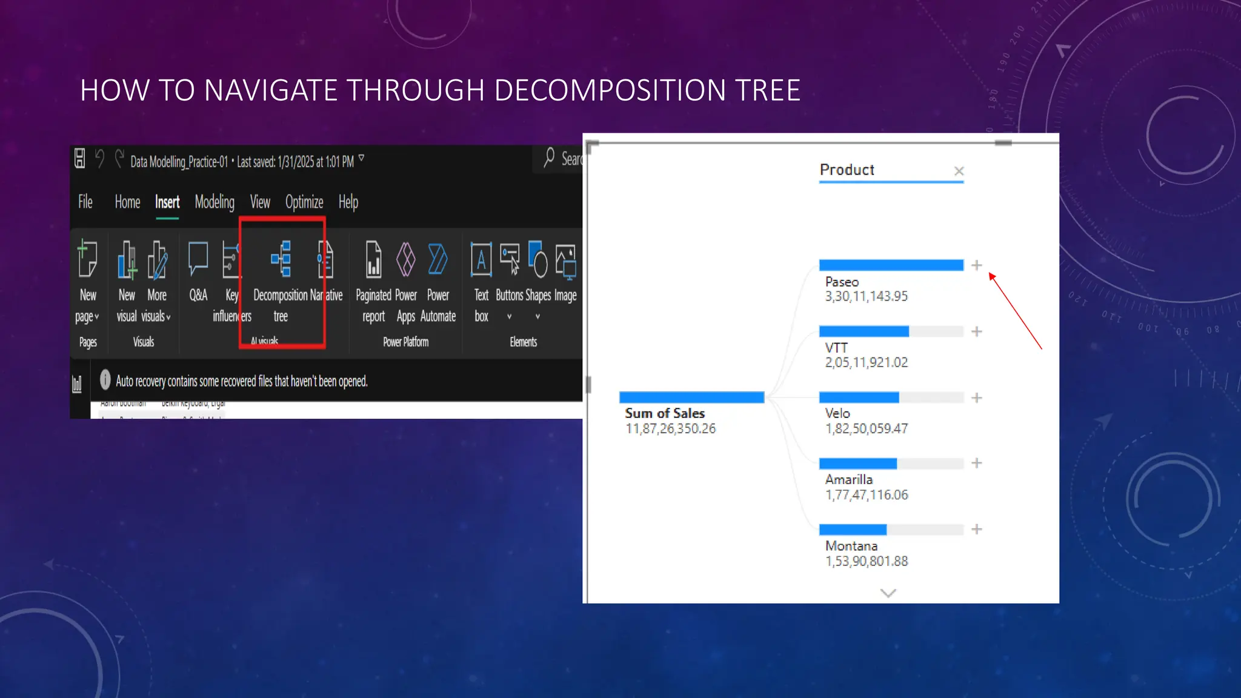
Task: Show more products with down chevron
Action: [x=888, y=593]
